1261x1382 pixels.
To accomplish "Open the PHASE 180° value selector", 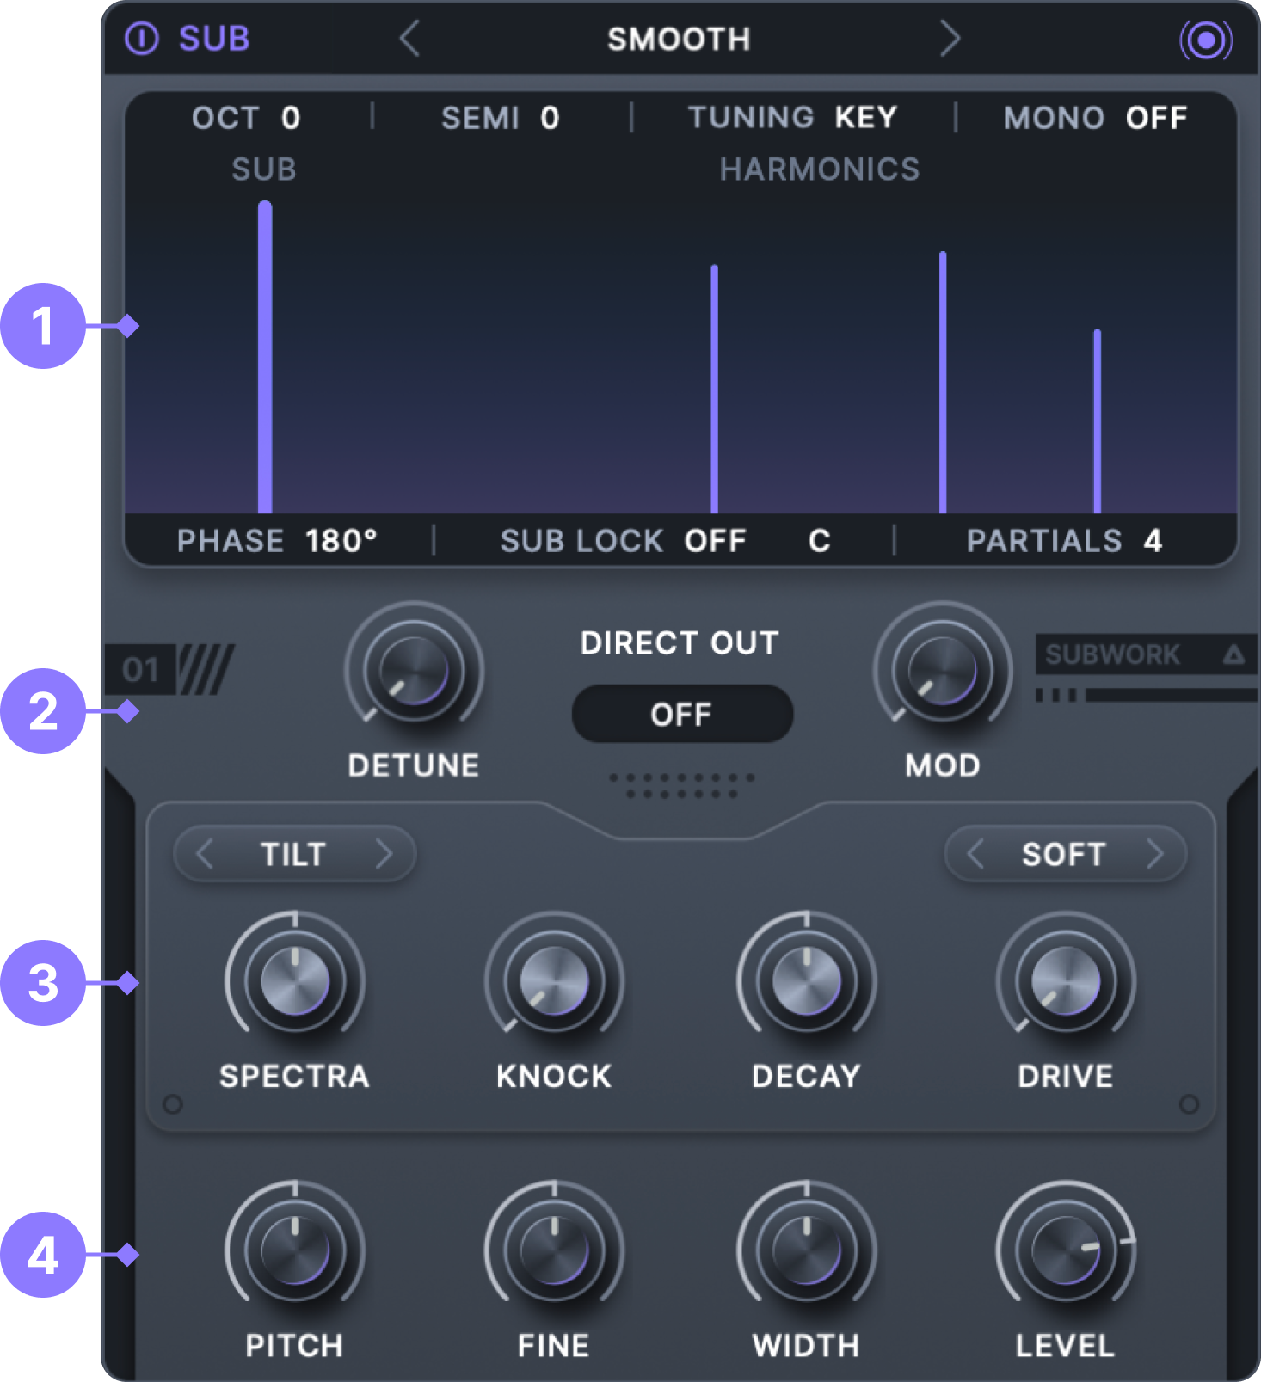I will pos(341,541).
